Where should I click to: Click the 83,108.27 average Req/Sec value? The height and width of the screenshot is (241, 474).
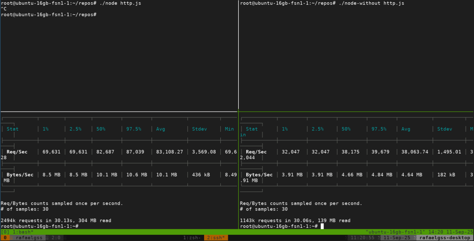[169, 152]
